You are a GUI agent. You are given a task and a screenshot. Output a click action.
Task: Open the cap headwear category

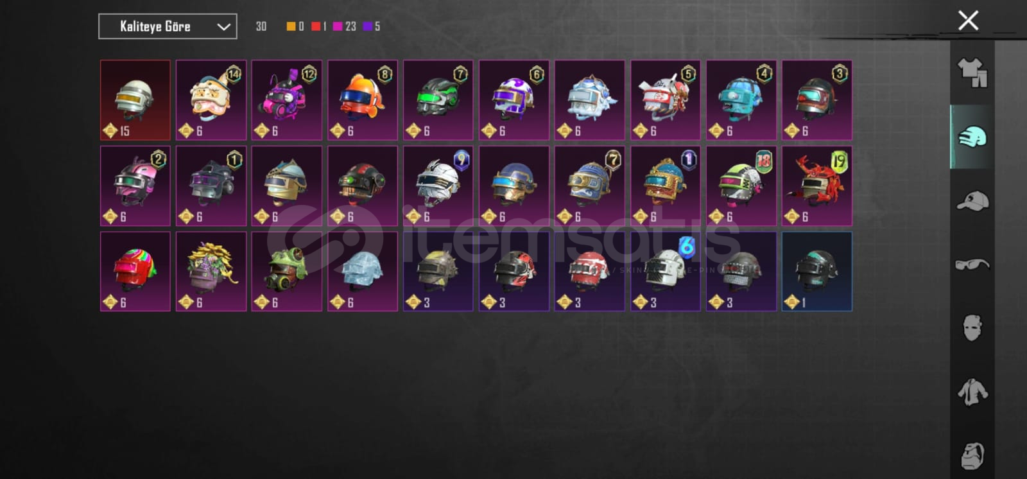(x=972, y=200)
